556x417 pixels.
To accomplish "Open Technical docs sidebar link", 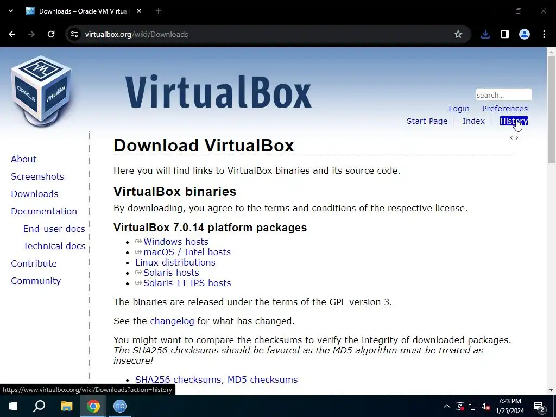I will 54,246.
